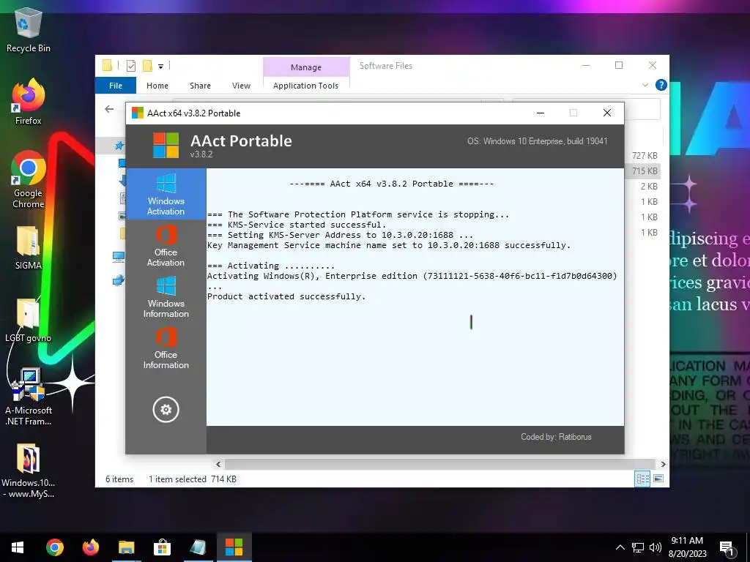Minimize the AAct Portable window

[541, 113]
